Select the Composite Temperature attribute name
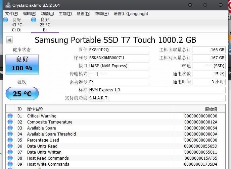 (x=50, y=122)
